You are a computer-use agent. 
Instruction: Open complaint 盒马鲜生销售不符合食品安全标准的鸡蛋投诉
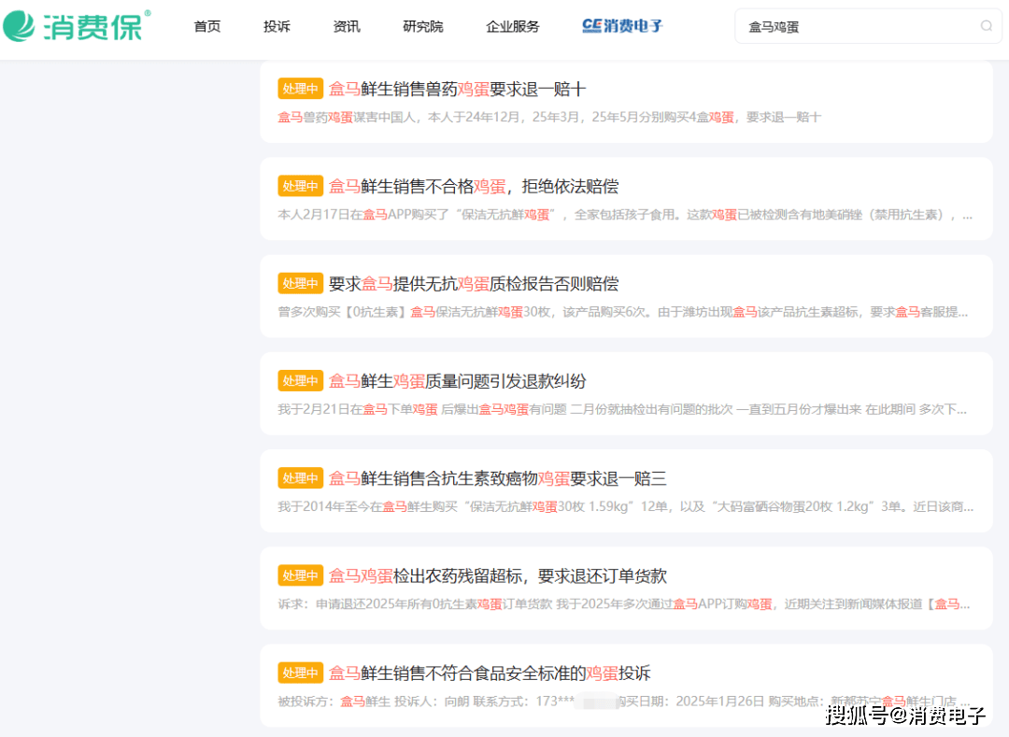[x=490, y=673]
